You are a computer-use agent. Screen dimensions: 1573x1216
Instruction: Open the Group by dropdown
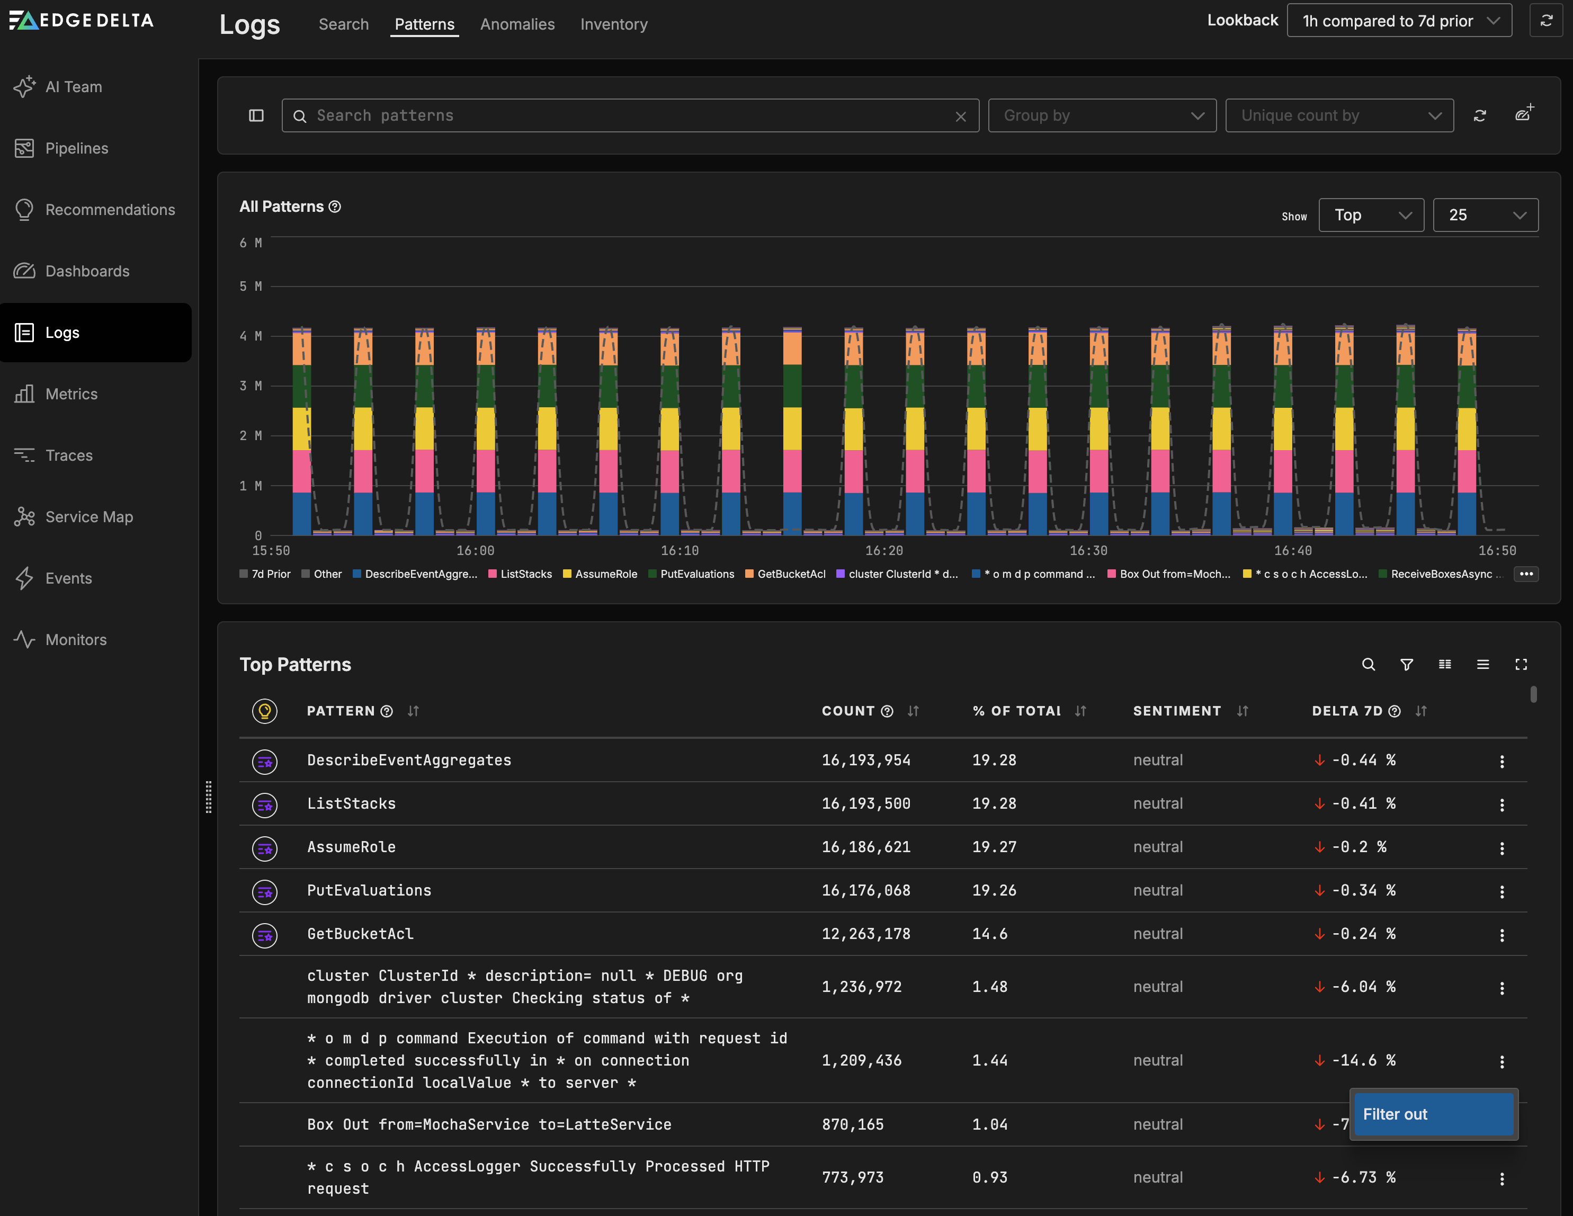click(1102, 115)
